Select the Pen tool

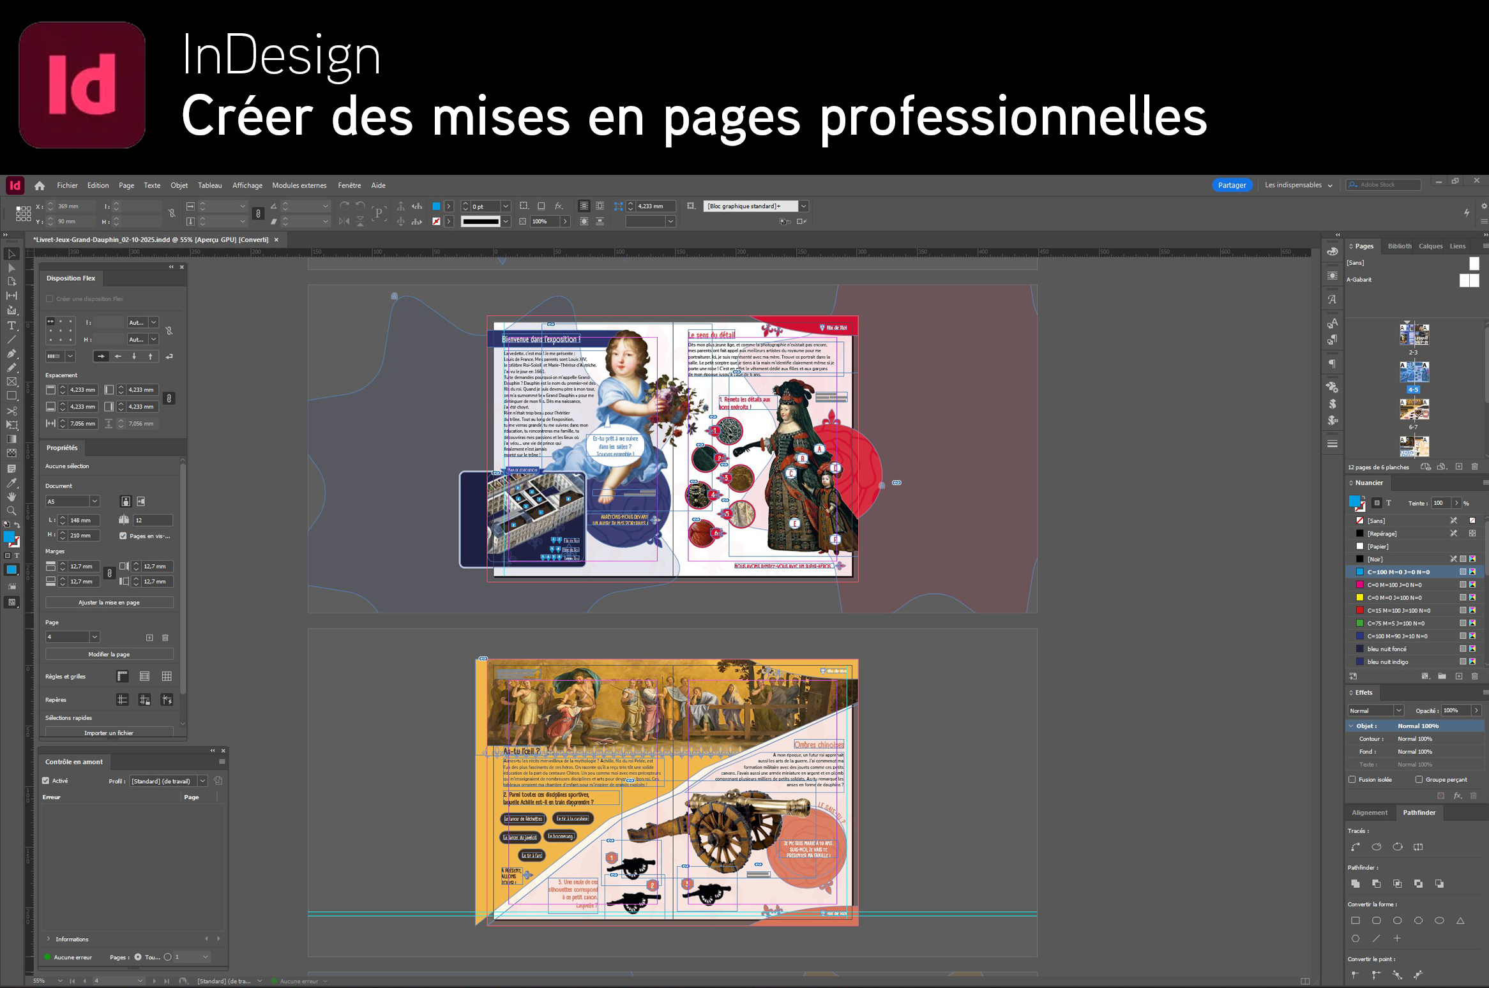(11, 354)
